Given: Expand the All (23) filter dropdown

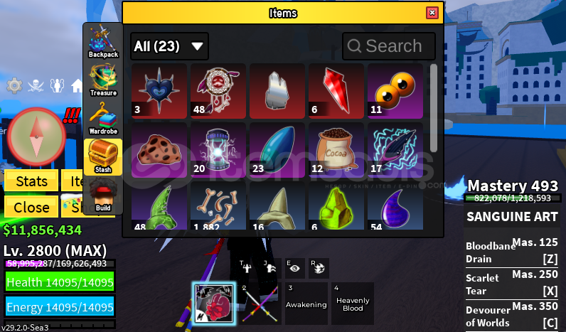Looking at the screenshot, I should pos(169,46).
